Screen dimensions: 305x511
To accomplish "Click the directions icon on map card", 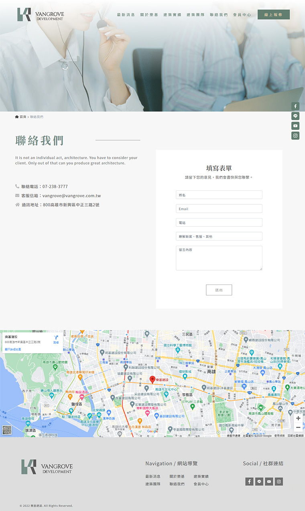I will (56, 338).
